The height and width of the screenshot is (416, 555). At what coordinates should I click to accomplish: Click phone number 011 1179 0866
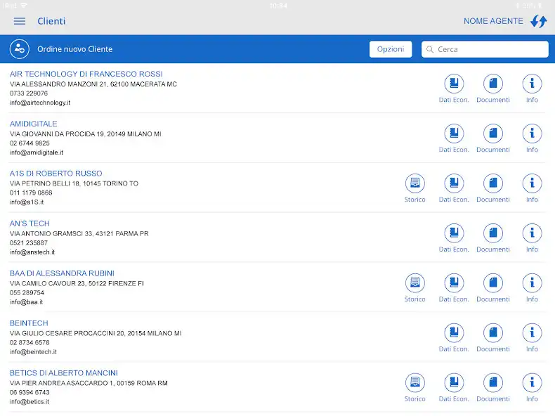pos(31,193)
